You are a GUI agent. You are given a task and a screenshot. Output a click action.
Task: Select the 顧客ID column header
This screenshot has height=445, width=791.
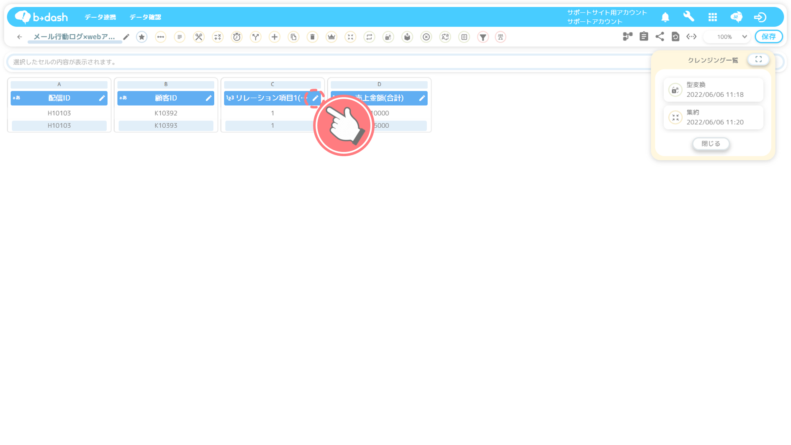tap(166, 98)
